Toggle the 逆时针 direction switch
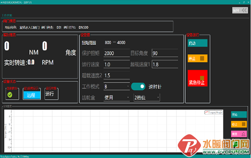The width and height of the screenshot is (251, 158). [138, 86]
